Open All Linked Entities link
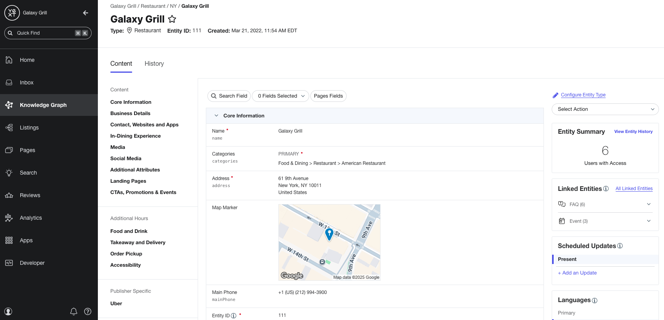The image size is (664, 320). pyautogui.click(x=634, y=189)
